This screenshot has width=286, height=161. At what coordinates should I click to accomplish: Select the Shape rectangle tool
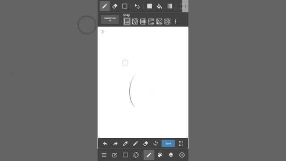125,6
